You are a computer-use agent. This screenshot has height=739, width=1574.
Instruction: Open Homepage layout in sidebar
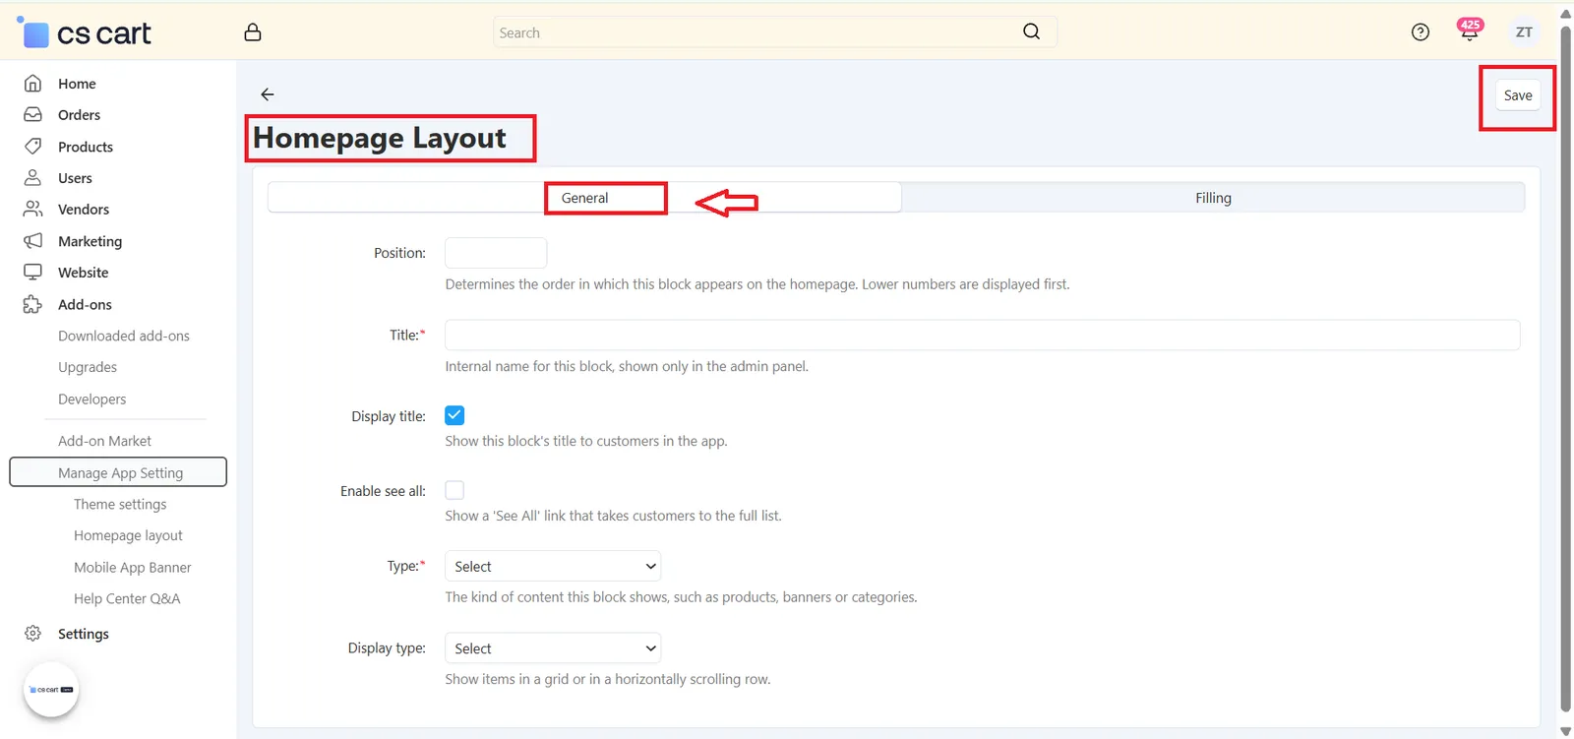128,535
